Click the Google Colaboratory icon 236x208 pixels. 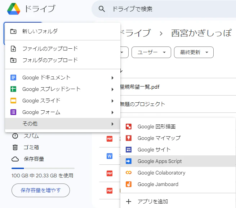129,173
